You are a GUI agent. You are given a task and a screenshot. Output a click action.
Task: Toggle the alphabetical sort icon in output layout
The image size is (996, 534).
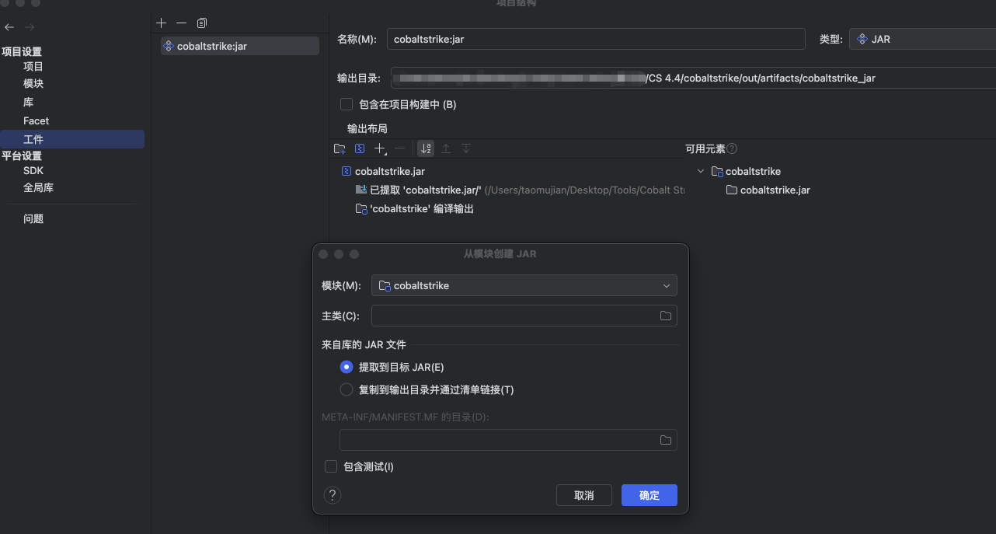pyautogui.click(x=426, y=148)
